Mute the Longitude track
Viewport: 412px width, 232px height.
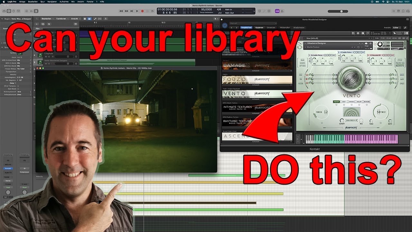(x=46, y=57)
